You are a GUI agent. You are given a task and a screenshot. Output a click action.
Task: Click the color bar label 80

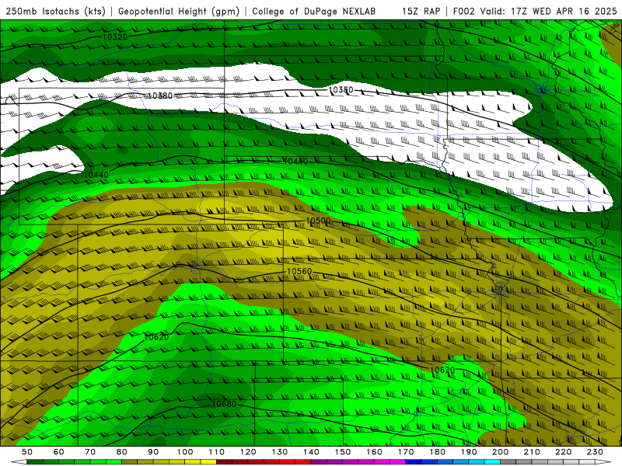(x=122, y=452)
